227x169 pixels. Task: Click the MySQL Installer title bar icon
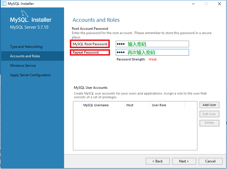[4, 4]
